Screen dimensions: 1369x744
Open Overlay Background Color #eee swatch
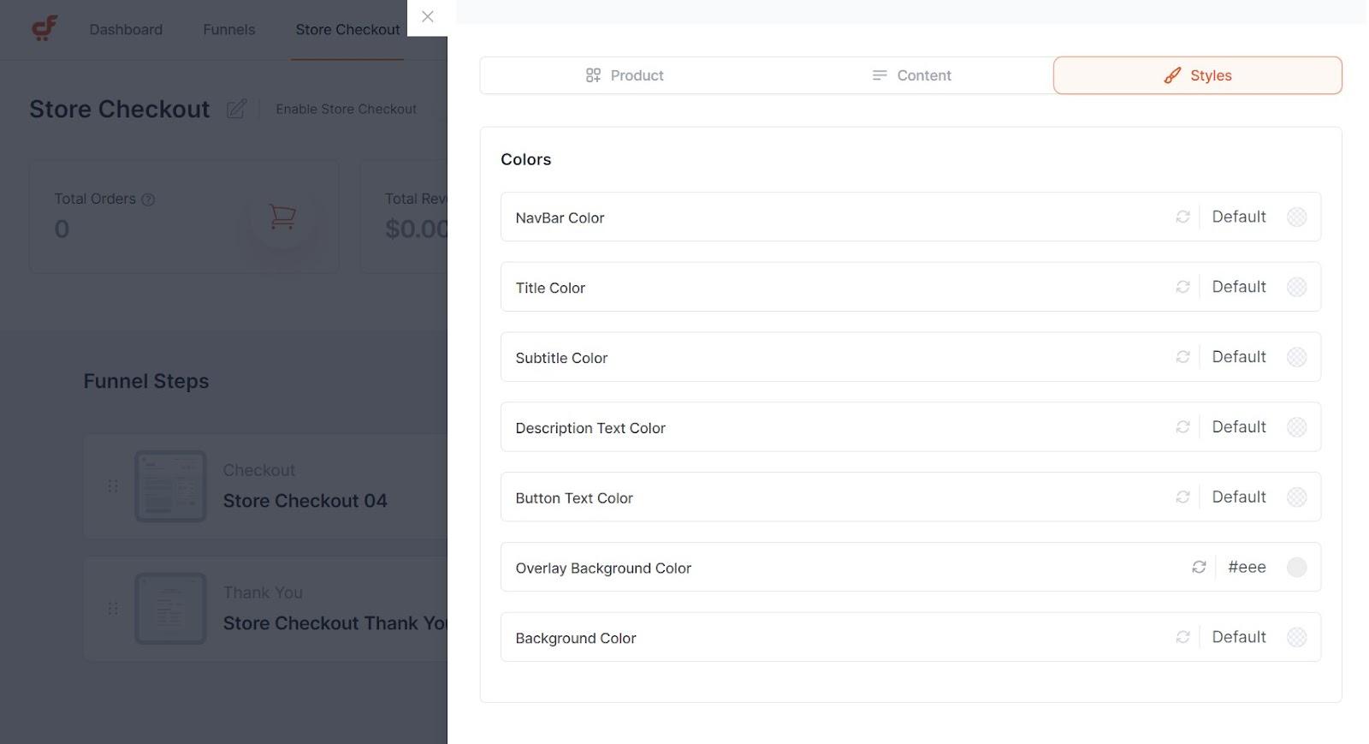pos(1297,567)
